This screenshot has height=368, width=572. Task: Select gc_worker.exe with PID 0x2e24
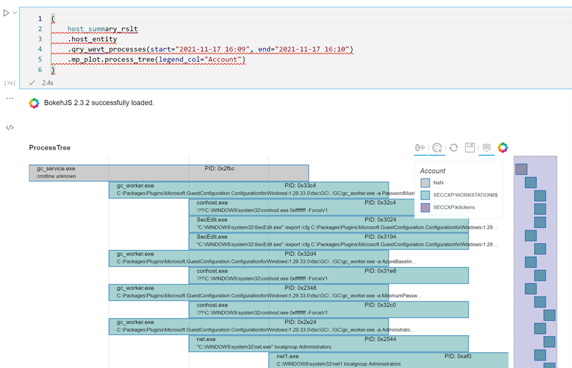tap(248, 326)
